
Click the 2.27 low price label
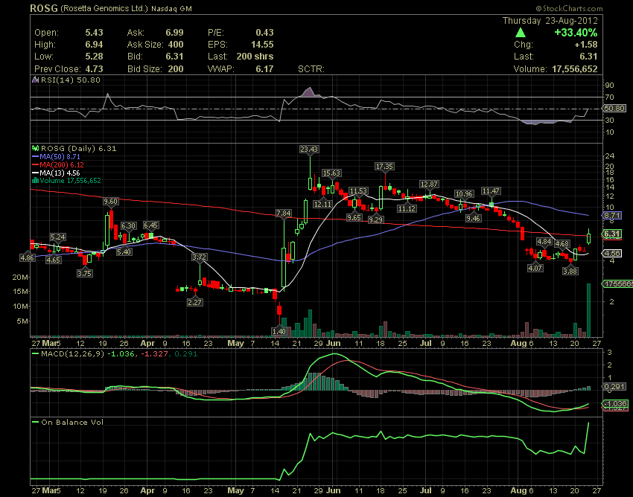194,302
